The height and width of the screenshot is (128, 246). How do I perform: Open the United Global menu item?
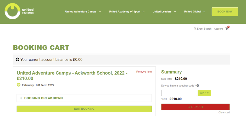[x=192, y=12]
